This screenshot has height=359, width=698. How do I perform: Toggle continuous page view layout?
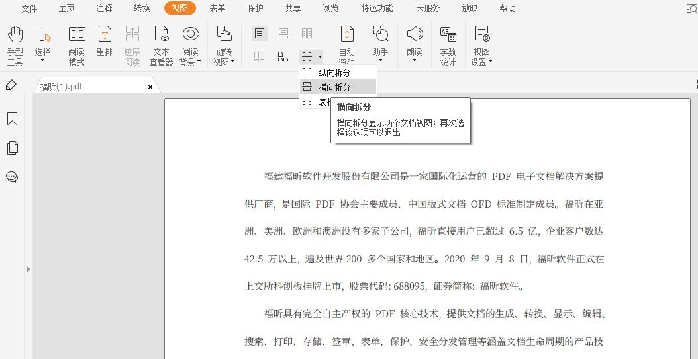pyautogui.click(x=283, y=33)
